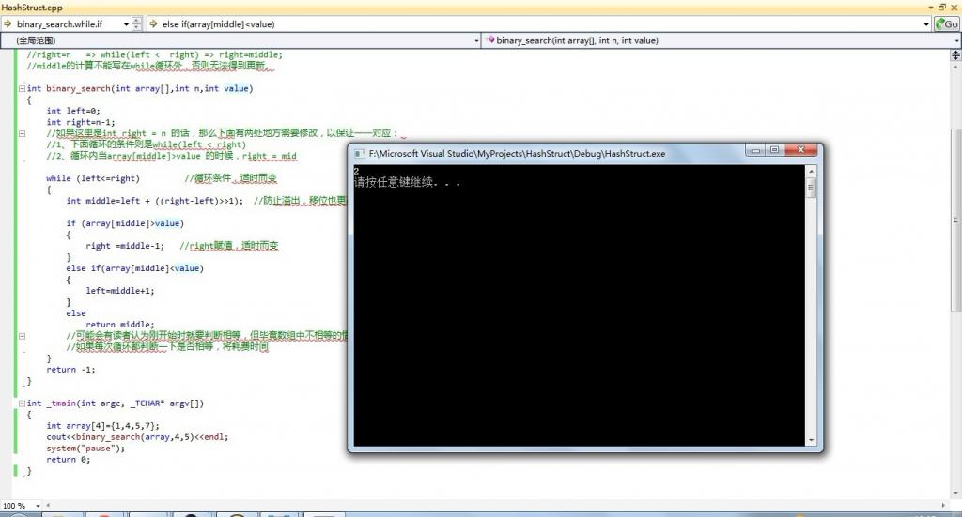This screenshot has height=517, width=962.
Task: Minimize the HashStruct.exe console window
Action: [754, 150]
